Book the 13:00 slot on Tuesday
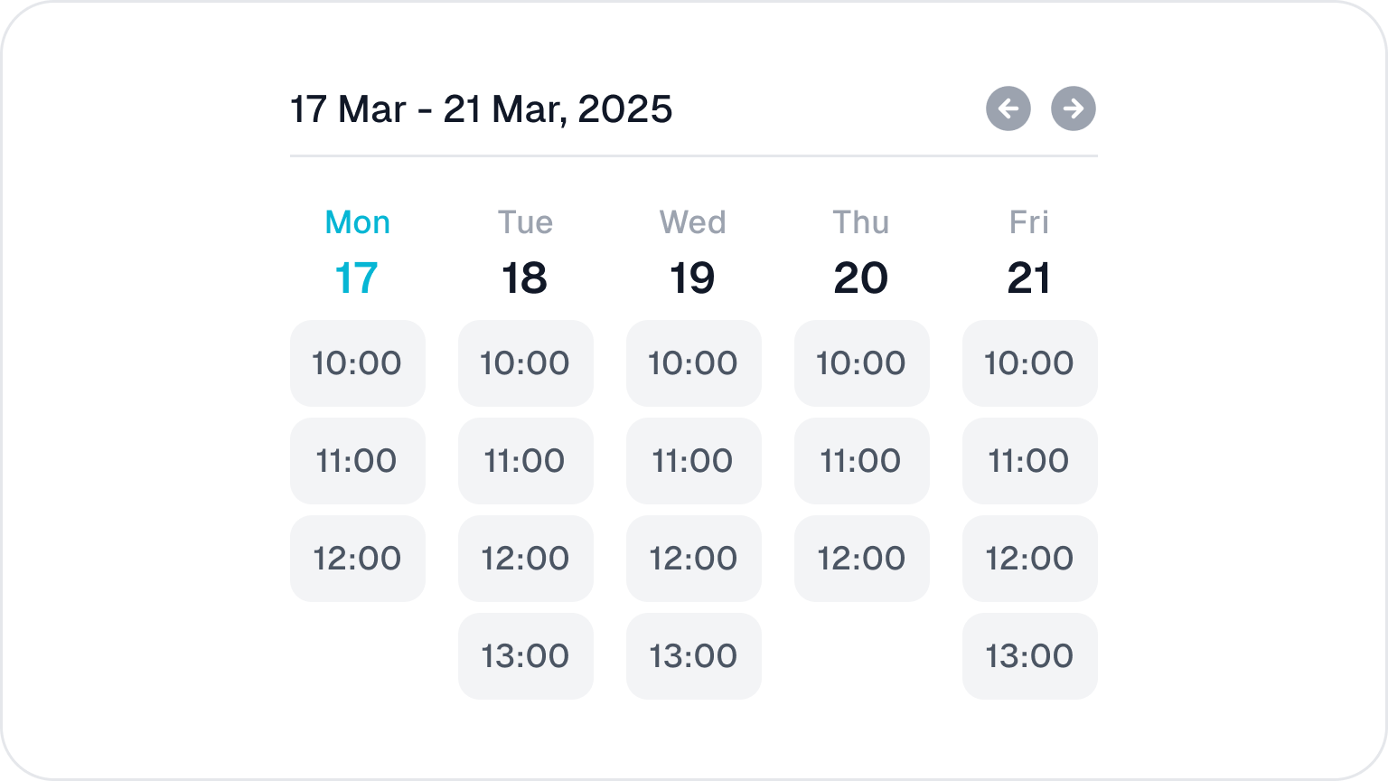Image resolution: width=1388 pixels, height=781 pixels. [x=525, y=656]
